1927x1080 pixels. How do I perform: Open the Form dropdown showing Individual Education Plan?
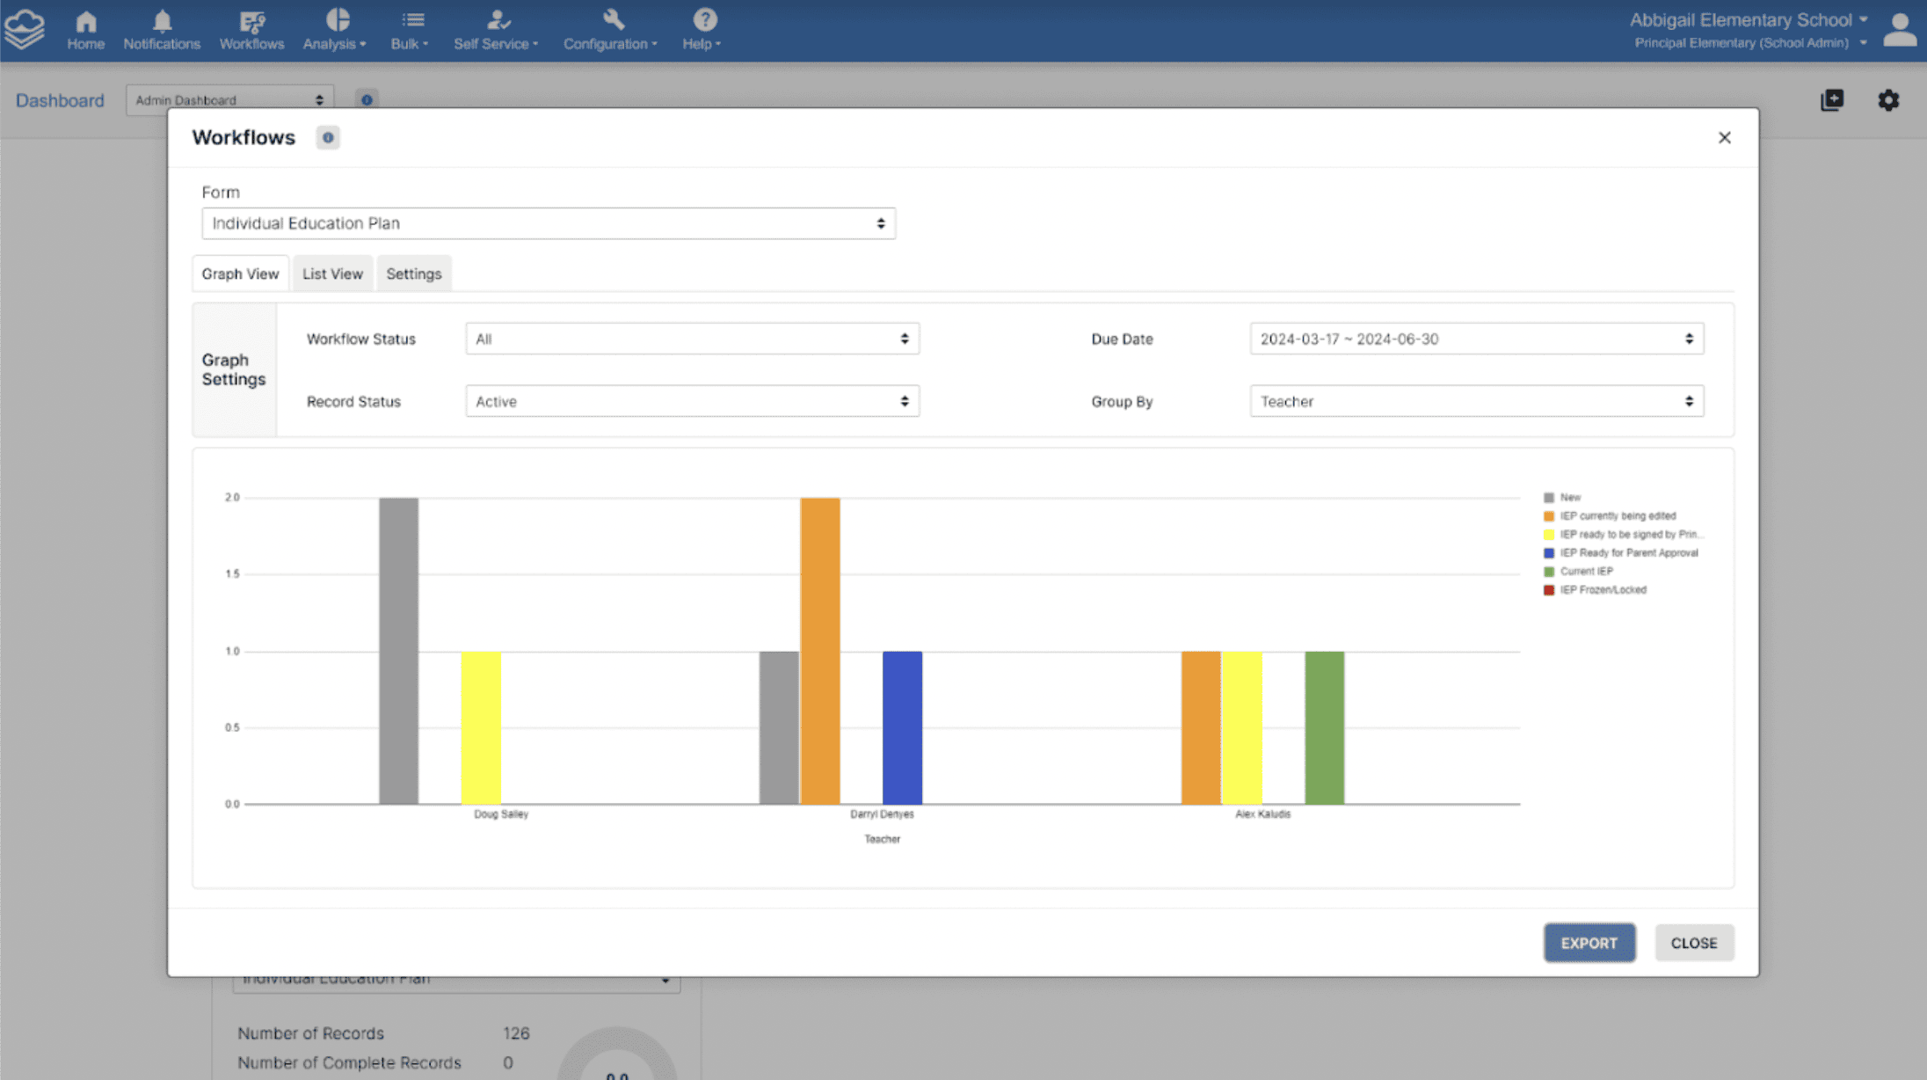tap(549, 223)
